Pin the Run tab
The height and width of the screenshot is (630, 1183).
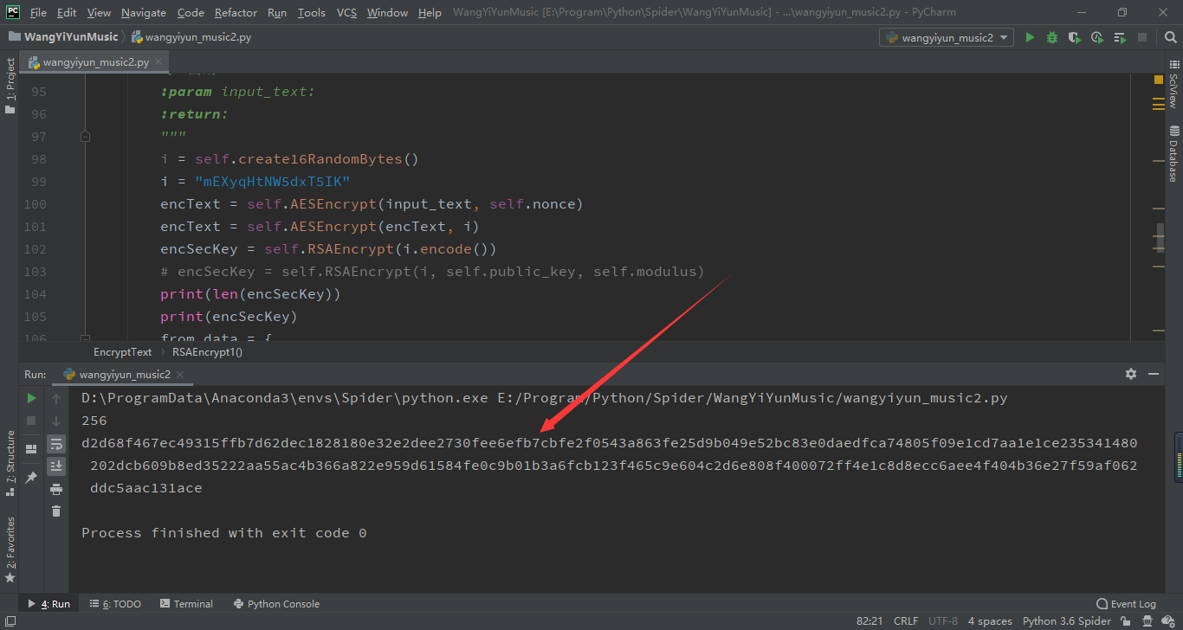[31, 477]
